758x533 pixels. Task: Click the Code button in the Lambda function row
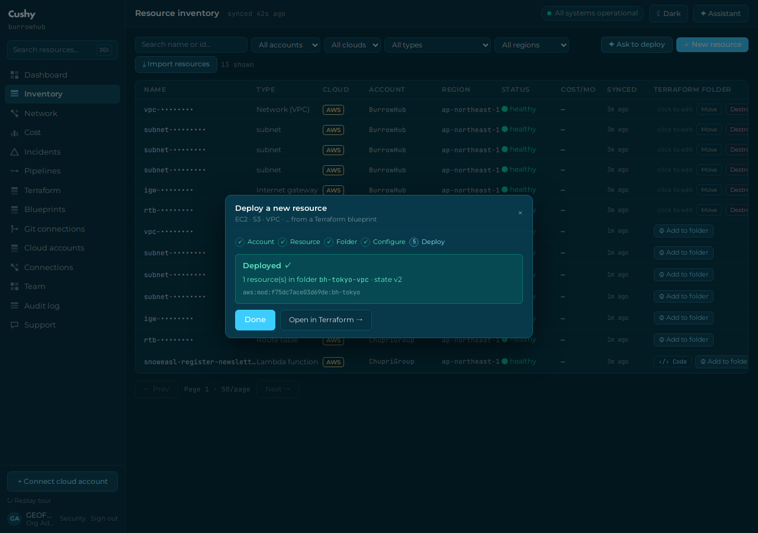click(673, 361)
